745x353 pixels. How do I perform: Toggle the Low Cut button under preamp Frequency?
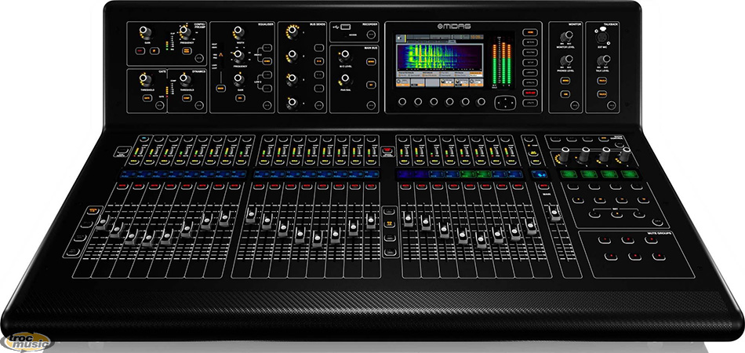pyautogui.click(x=187, y=50)
